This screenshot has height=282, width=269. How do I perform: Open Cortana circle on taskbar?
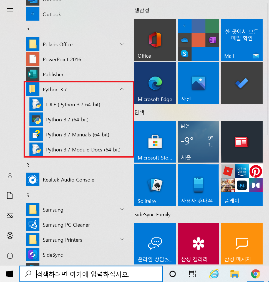(x=172, y=274)
